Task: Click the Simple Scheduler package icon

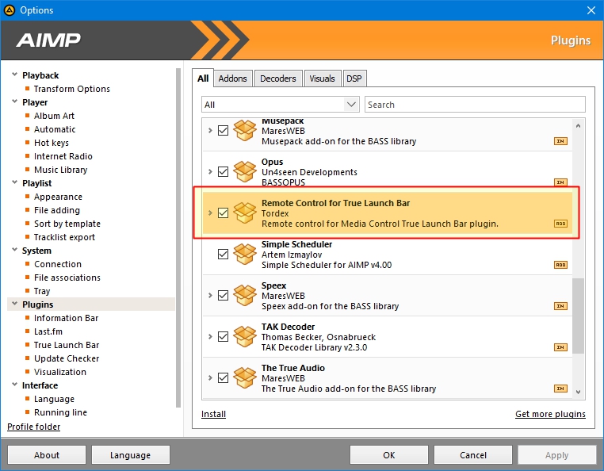Action: (x=244, y=255)
